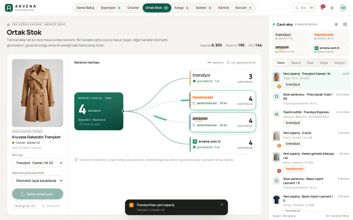This screenshot has height=220, width=353.
Task: Click the clock icon by ort. gecikme
Action: [228, 62]
